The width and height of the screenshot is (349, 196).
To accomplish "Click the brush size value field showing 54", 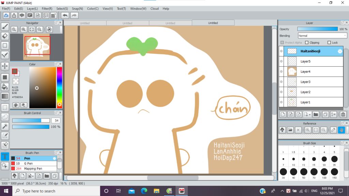I will click(x=56, y=120).
